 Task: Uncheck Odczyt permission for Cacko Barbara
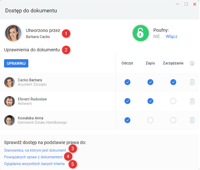127,82
